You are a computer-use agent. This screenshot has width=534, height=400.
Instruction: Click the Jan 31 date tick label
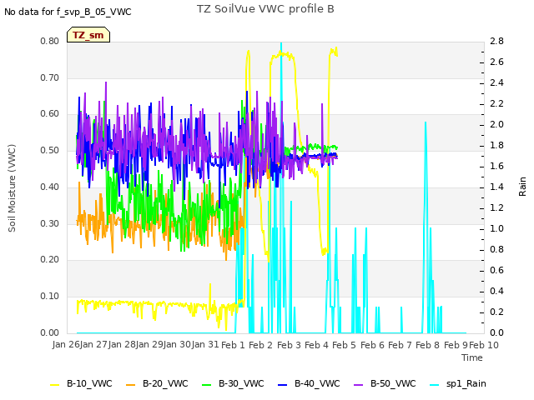(205, 345)
